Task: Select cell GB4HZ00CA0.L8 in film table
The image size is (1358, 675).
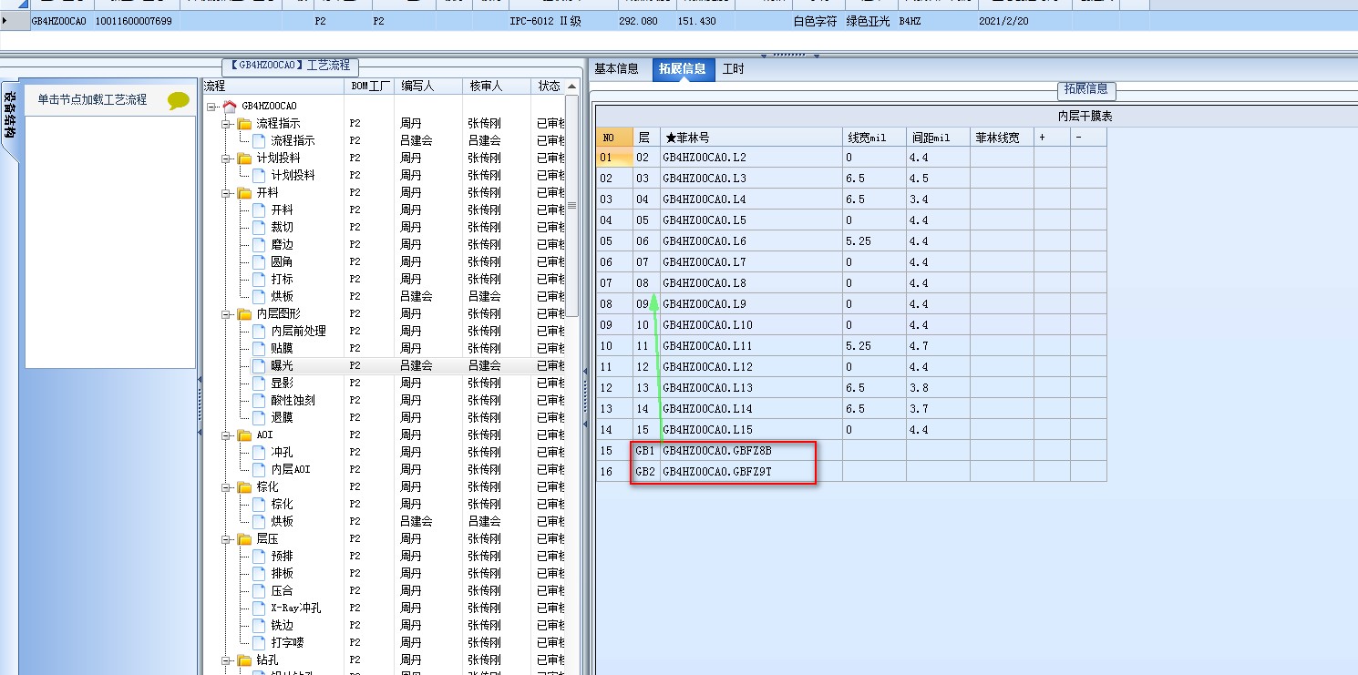Action: tap(751, 283)
